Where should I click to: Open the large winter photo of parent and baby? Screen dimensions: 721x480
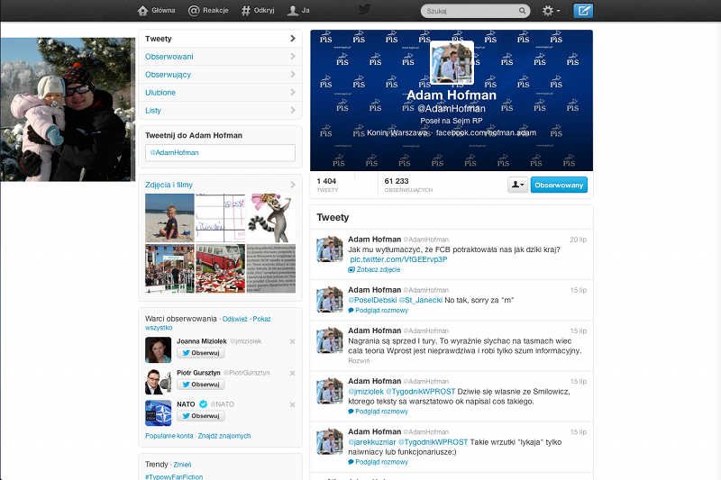[x=68, y=109]
